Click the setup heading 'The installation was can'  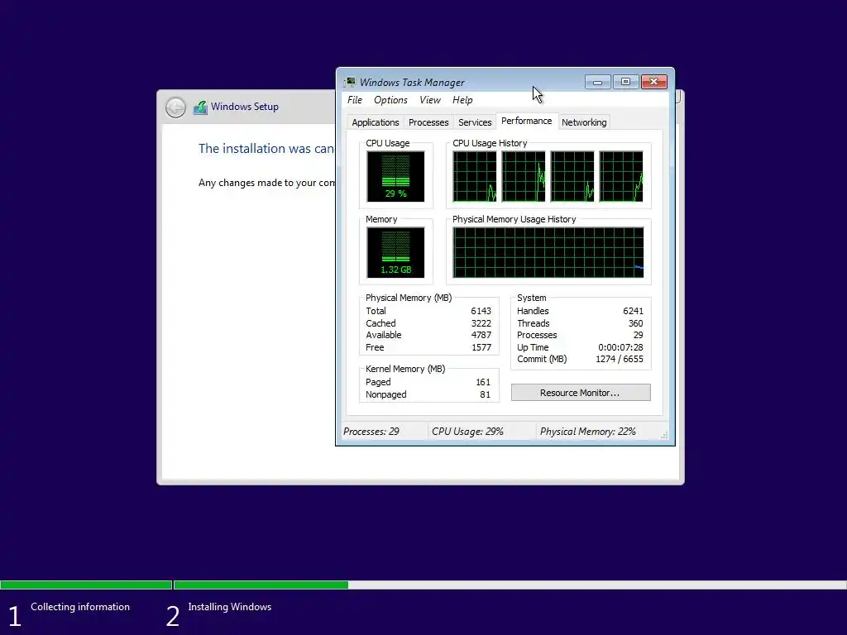point(266,149)
